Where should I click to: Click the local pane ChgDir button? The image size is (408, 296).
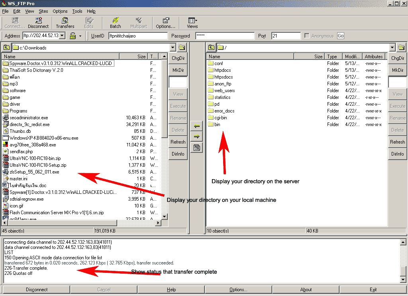click(178, 58)
